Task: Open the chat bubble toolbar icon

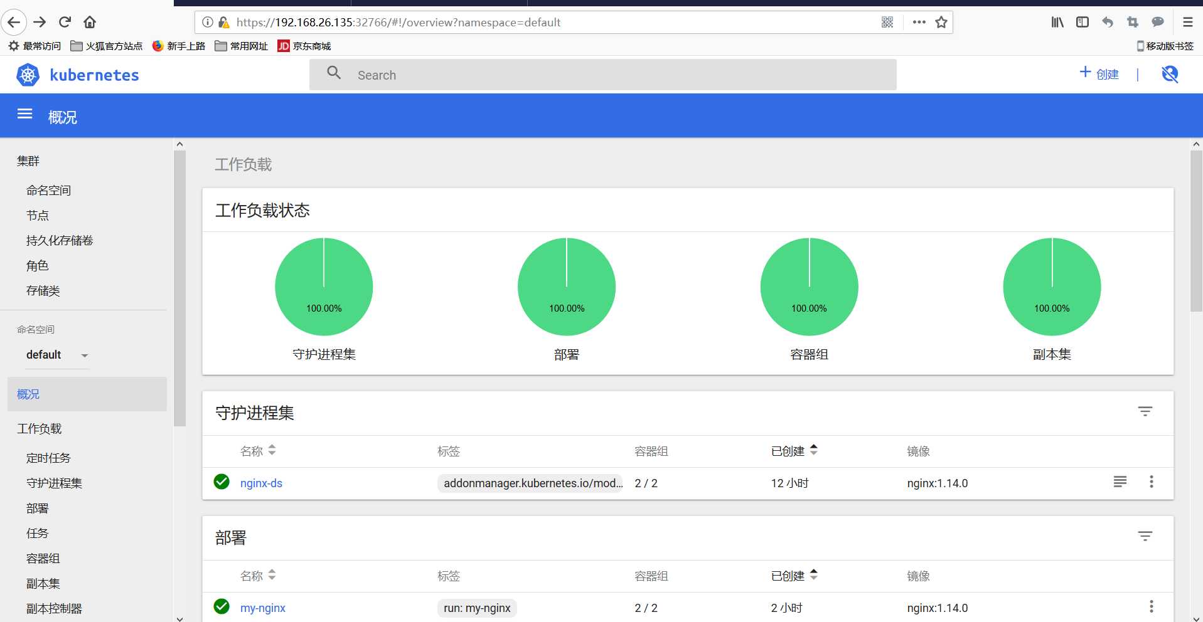Action: coord(1158,22)
